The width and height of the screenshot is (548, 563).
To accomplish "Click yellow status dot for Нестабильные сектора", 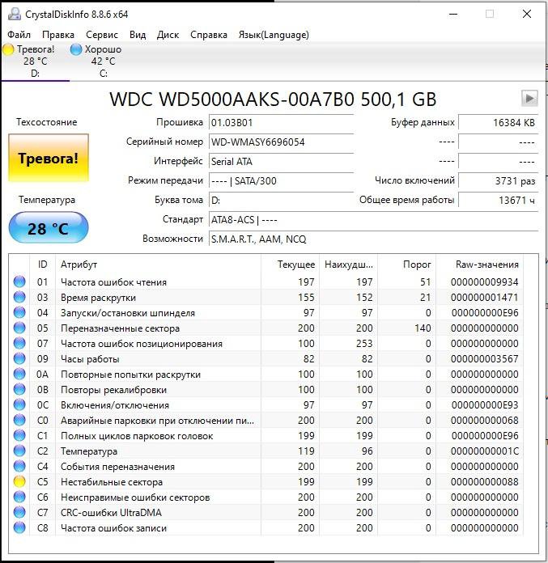I will pos(19,482).
